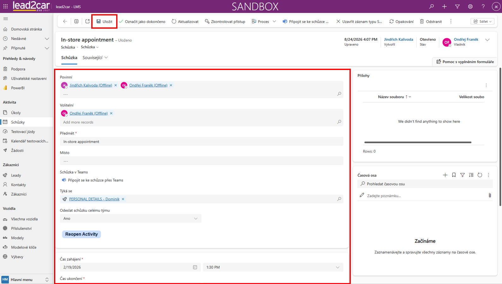Expand the Připnuté section
The height and width of the screenshot is (284, 502).
(x=47, y=48)
